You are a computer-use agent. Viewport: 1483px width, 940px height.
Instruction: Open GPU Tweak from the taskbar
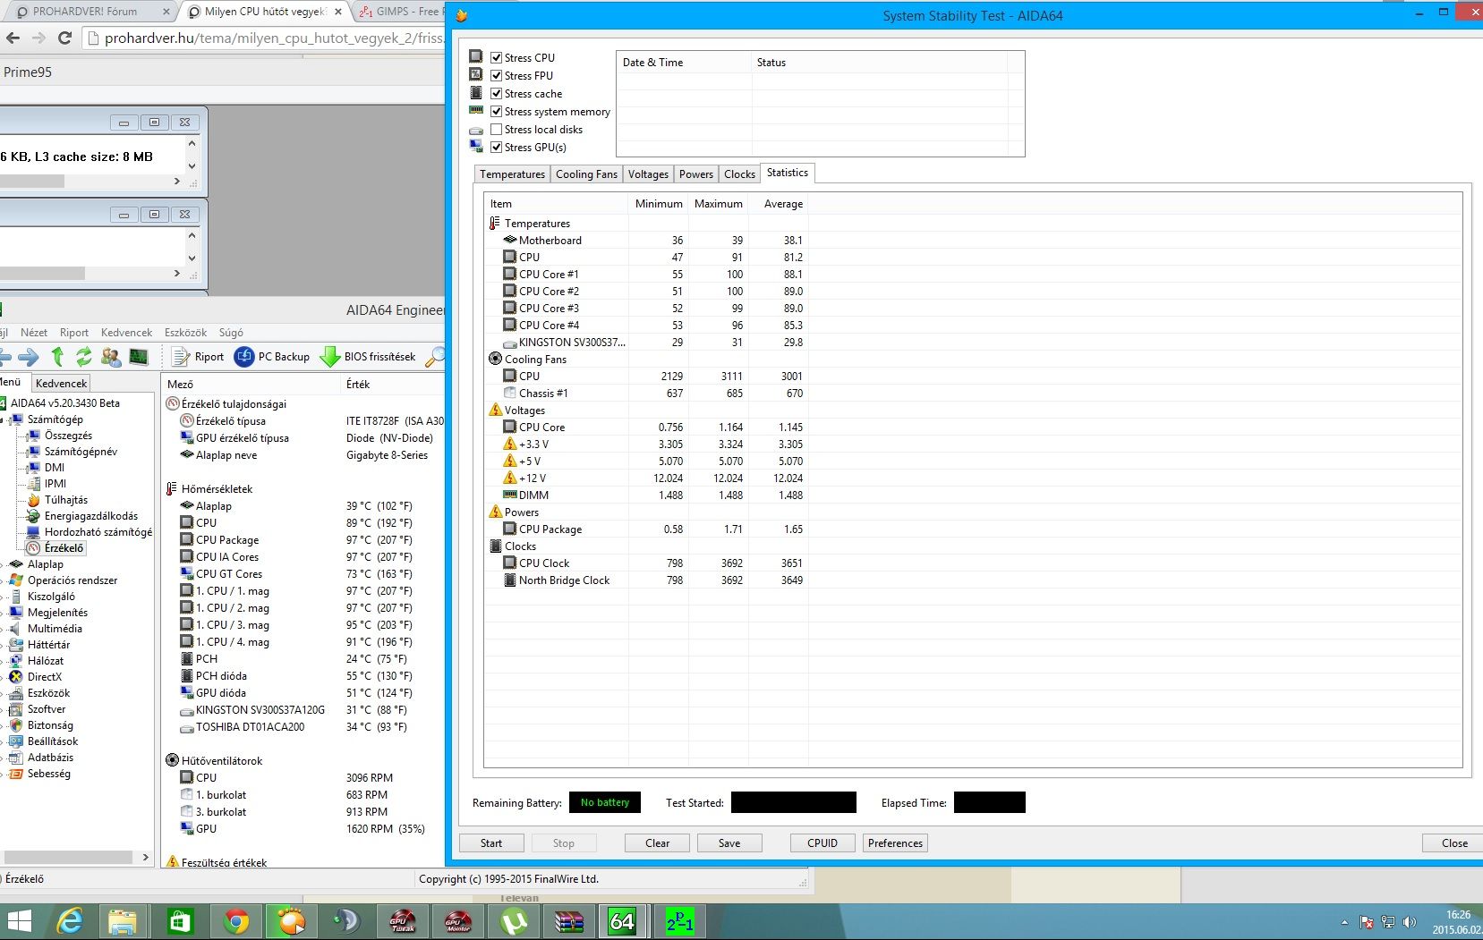pos(402,920)
